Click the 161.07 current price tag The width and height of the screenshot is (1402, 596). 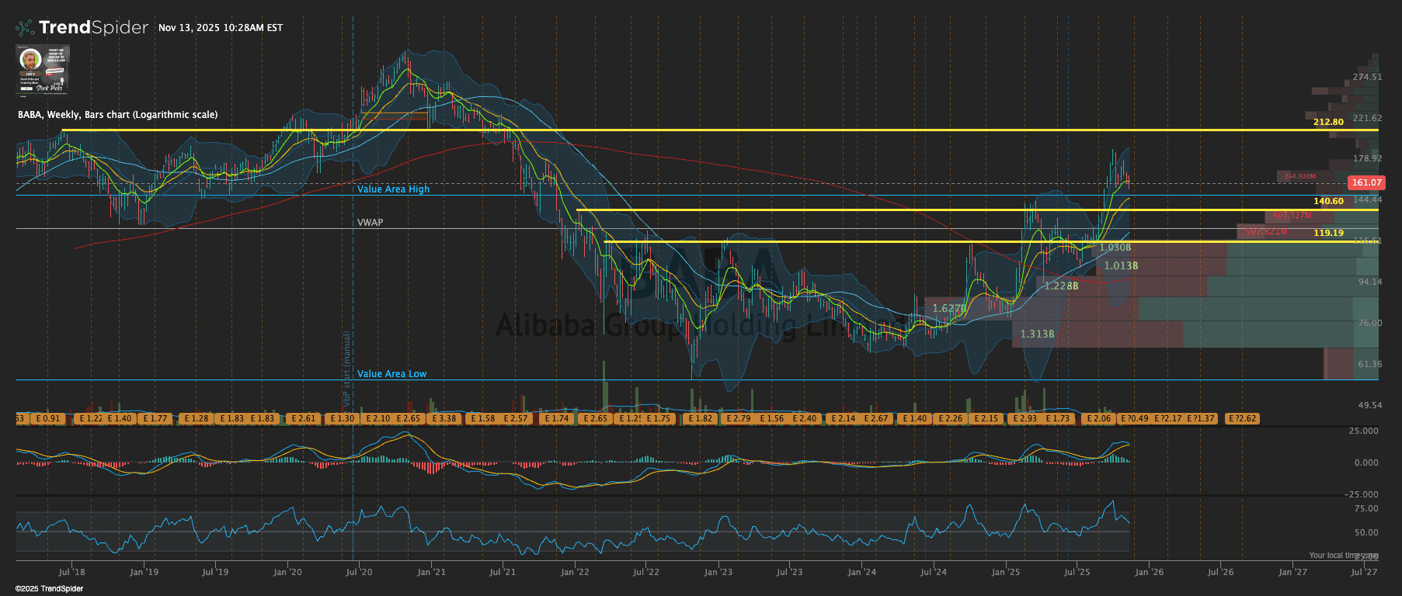coord(1365,183)
